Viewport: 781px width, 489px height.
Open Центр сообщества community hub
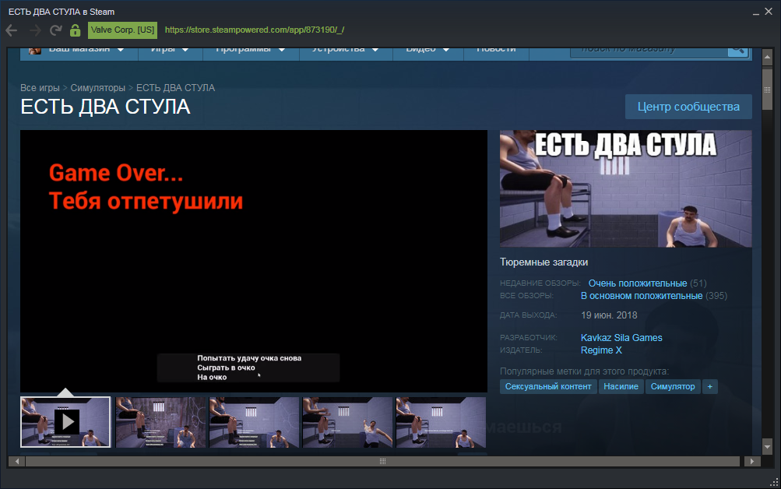(688, 107)
